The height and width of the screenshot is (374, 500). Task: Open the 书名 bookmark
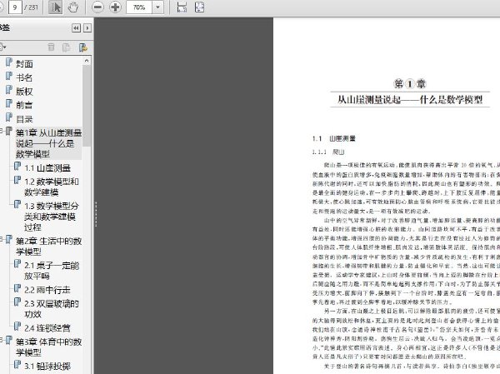click(x=24, y=77)
